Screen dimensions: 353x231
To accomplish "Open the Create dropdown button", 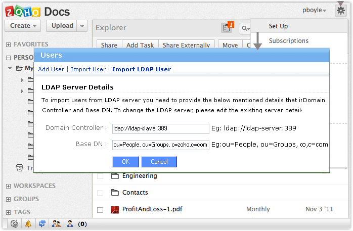I will click(23, 26).
